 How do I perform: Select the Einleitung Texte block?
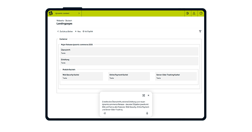[x=129, y=61]
